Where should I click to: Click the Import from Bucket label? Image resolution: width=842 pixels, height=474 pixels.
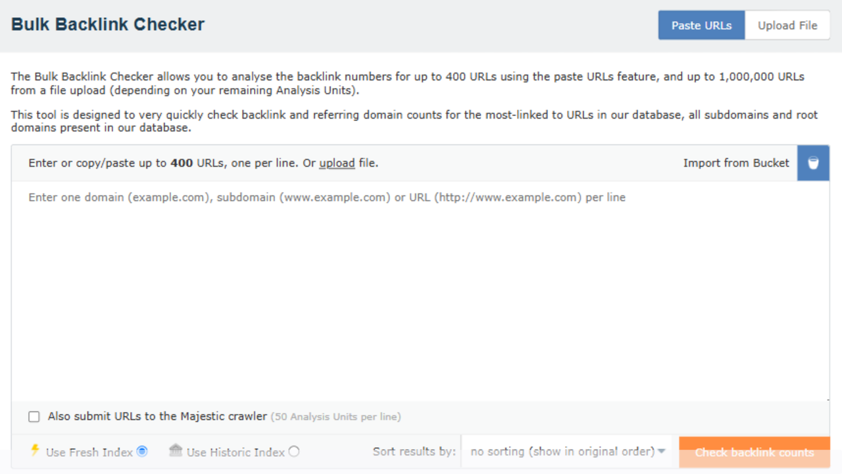pos(736,163)
